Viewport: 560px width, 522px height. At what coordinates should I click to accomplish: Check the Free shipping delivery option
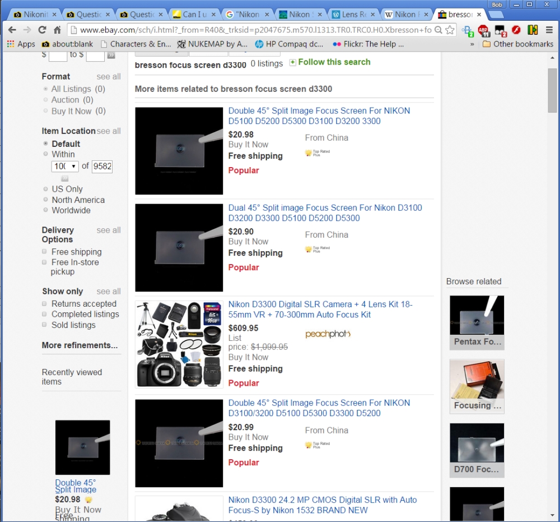tap(45, 252)
